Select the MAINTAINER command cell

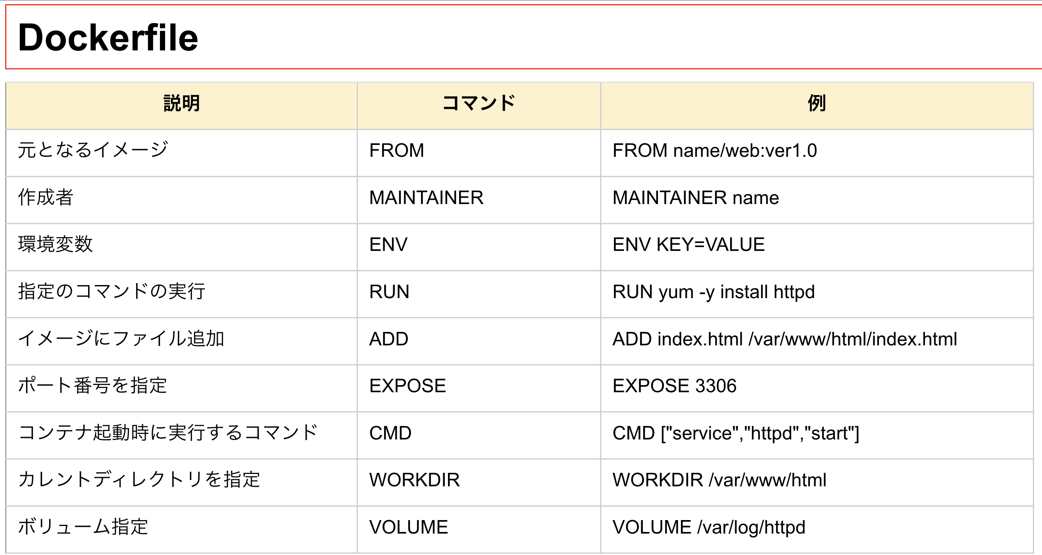point(426,198)
